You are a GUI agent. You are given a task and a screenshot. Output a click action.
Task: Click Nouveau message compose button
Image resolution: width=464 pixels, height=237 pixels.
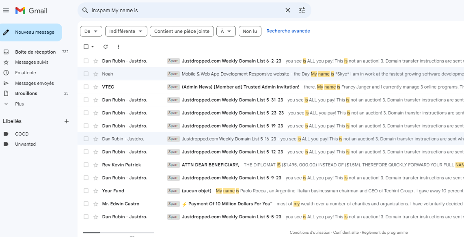point(31,32)
